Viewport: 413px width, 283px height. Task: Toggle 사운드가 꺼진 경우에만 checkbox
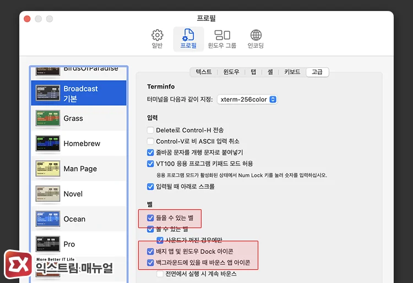point(160,240)
